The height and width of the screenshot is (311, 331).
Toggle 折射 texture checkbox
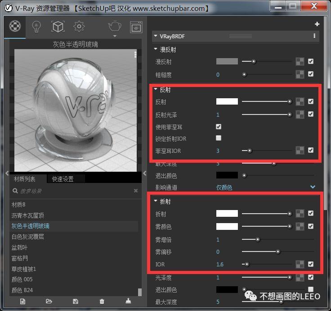310,213
